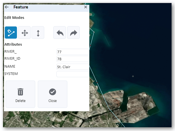The height and width of the screenshot is (131, 175).
Task: Click the checkmark Close button
Action: (x=53, y=94)
